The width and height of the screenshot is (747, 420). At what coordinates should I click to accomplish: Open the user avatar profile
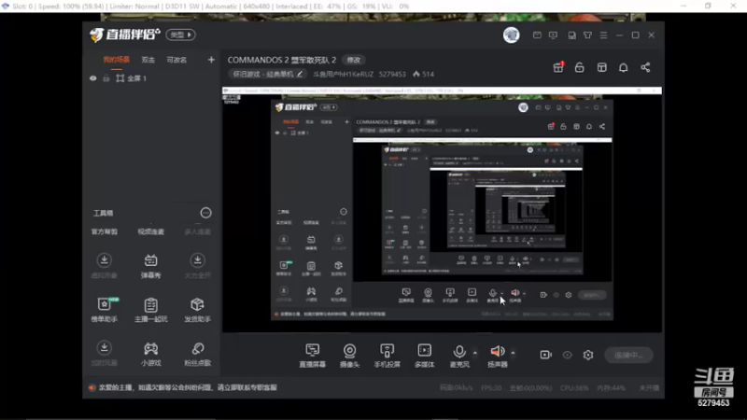tap(511, 35)
